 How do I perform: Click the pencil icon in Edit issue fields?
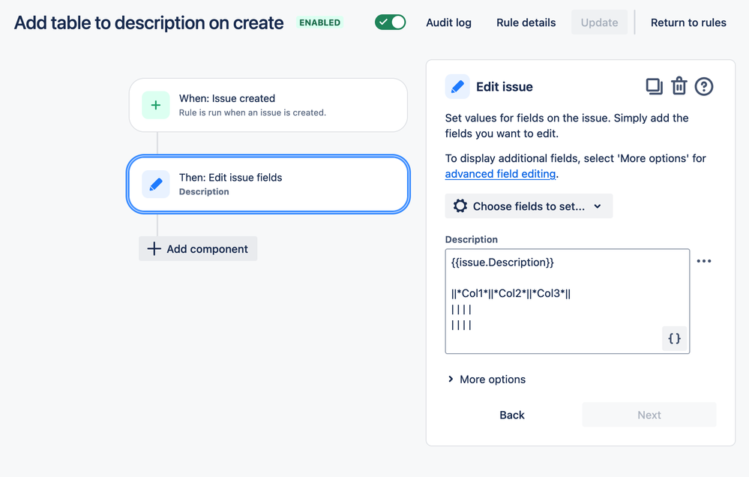(x=156, y=184)
